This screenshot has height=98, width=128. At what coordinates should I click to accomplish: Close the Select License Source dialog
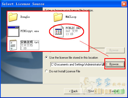[x=124, y=4]
